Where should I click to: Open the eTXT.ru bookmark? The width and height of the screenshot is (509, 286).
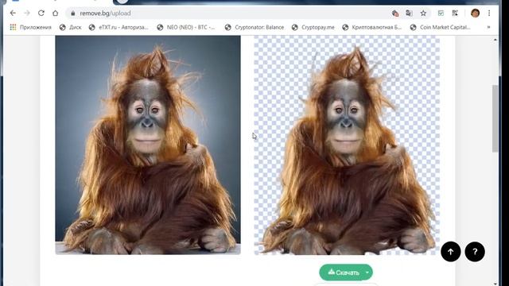coord(119,27)
